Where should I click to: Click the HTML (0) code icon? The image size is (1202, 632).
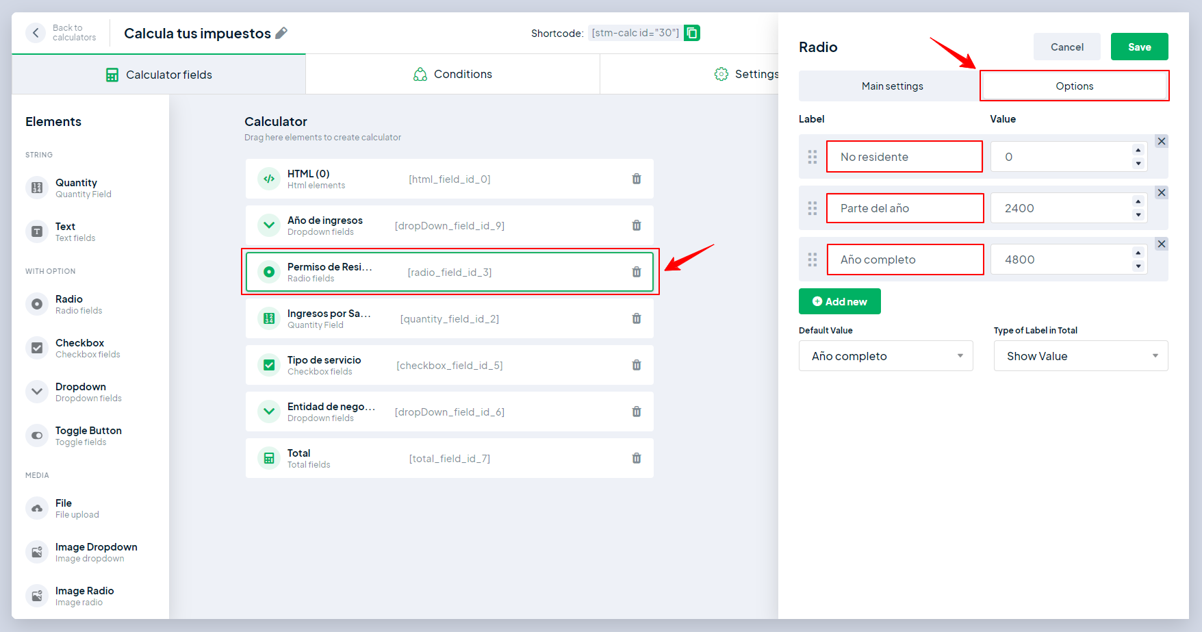click(x=269, y=179)
